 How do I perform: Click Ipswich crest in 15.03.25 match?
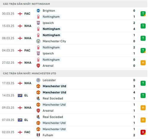38,23
